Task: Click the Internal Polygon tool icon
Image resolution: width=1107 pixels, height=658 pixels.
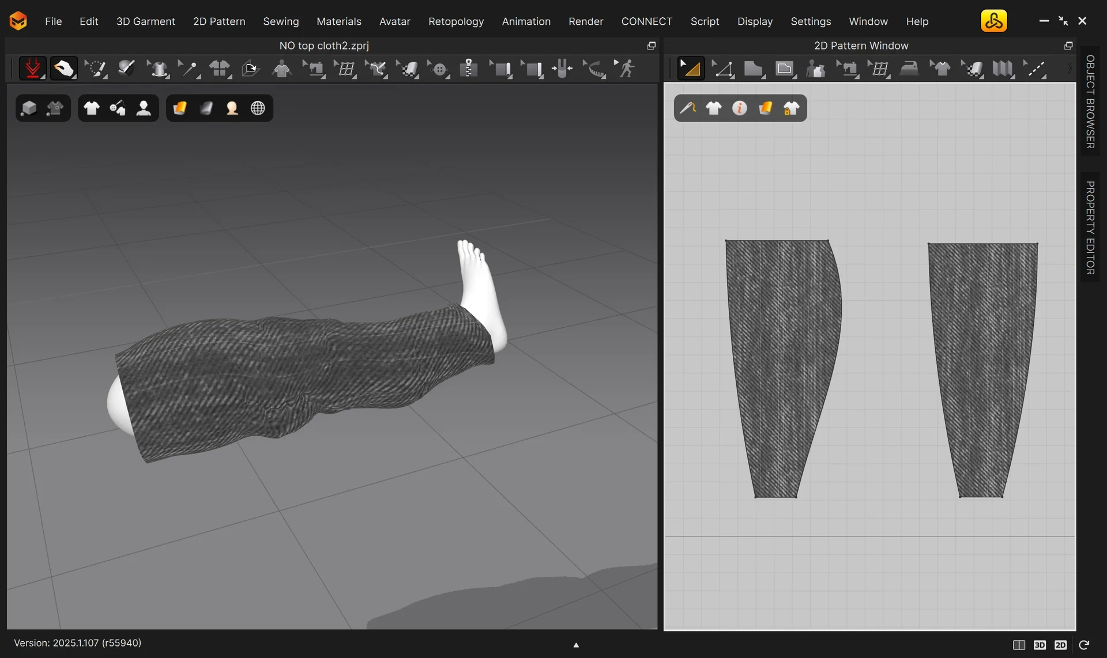Action: click(785, 69)
